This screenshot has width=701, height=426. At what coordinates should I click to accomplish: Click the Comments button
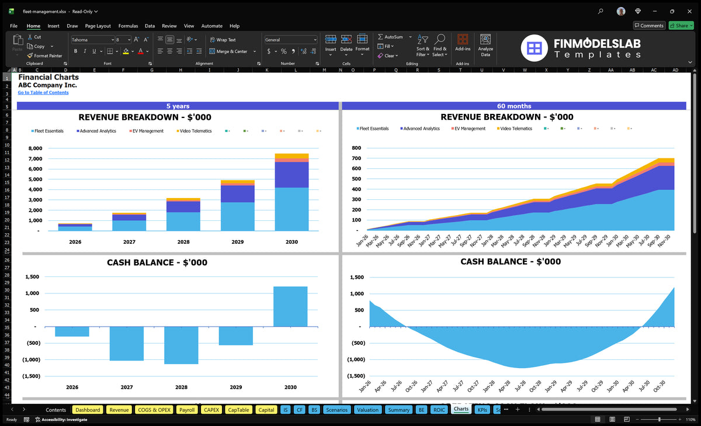coord(649,26)
